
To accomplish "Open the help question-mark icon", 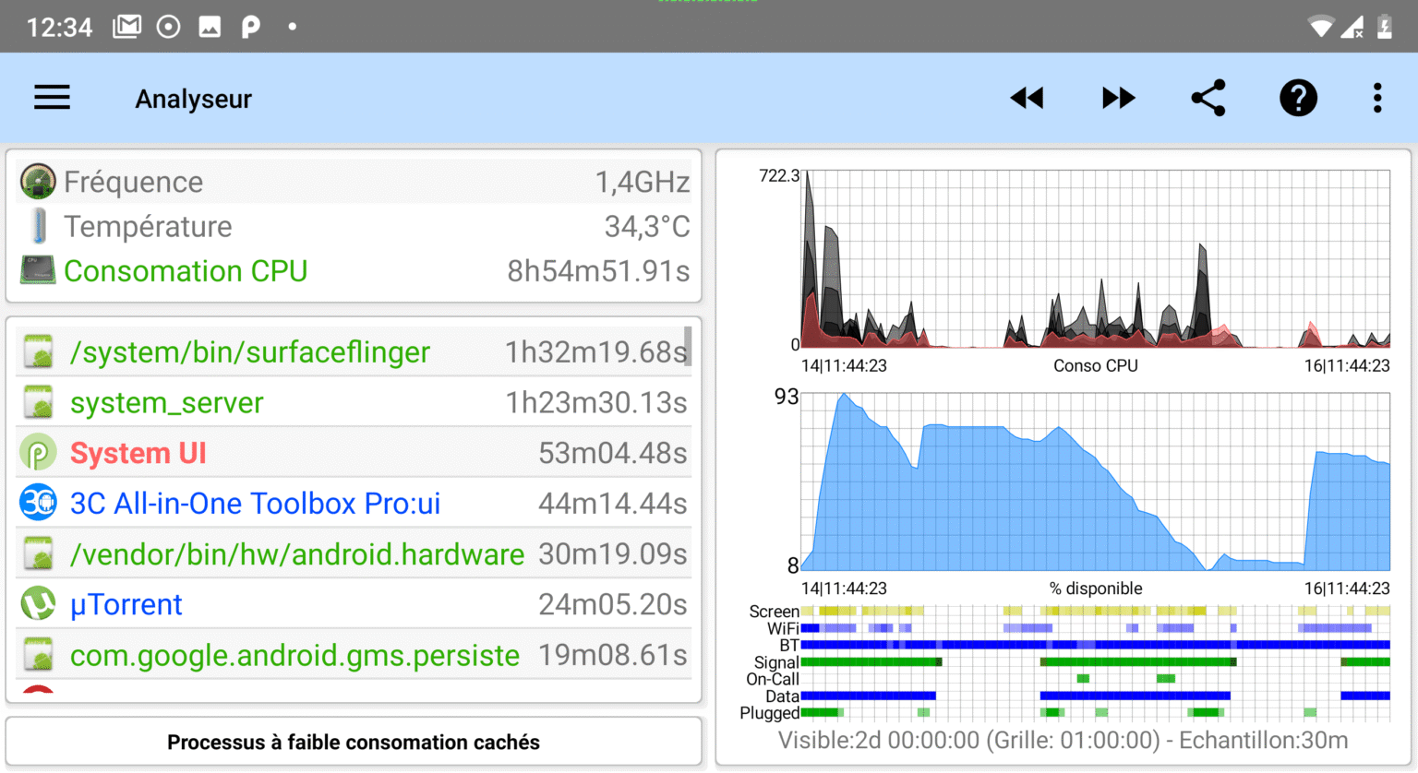I will coord(1298,98).
